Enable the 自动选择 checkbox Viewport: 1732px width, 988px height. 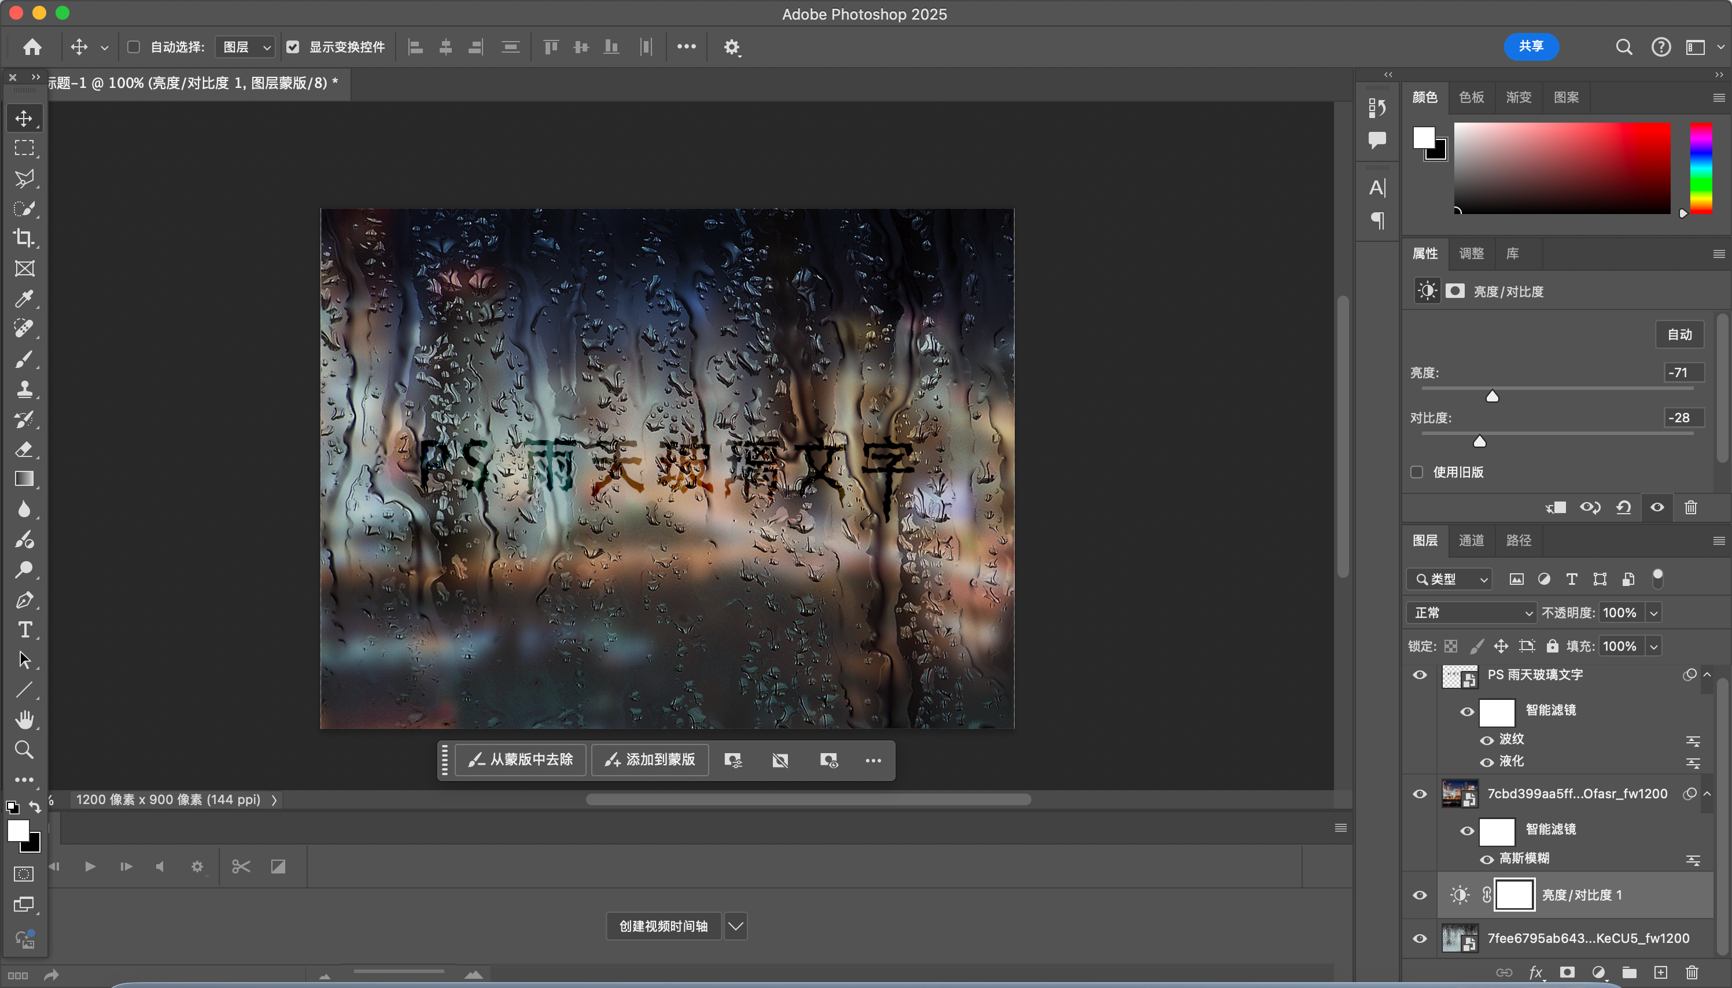click(x=134, y=47)
